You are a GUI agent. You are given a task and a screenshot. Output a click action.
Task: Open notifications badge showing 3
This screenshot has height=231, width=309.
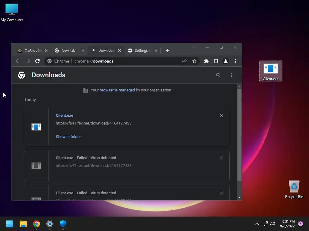pyautogui.click(x=301, y=224)
